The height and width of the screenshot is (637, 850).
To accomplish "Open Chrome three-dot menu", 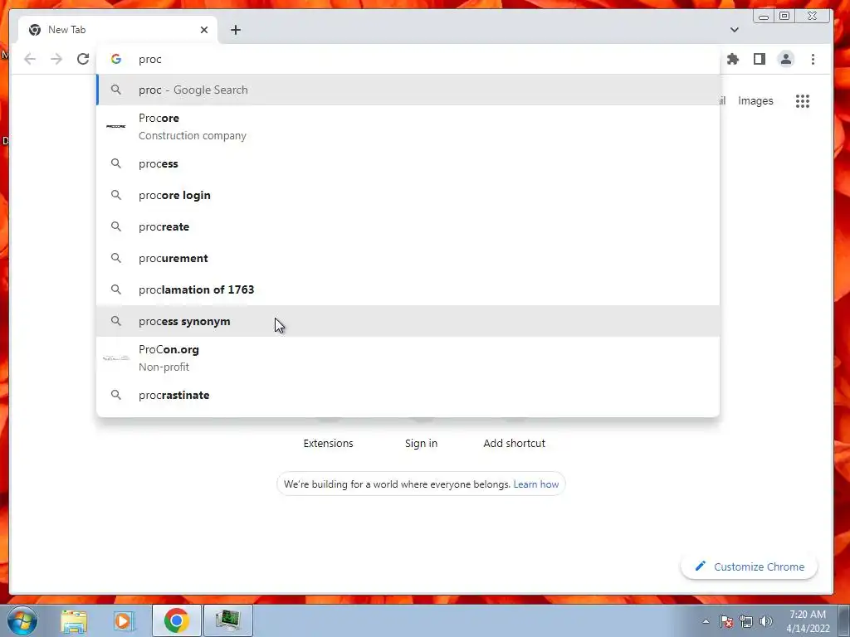I will (x=813, y=59).
